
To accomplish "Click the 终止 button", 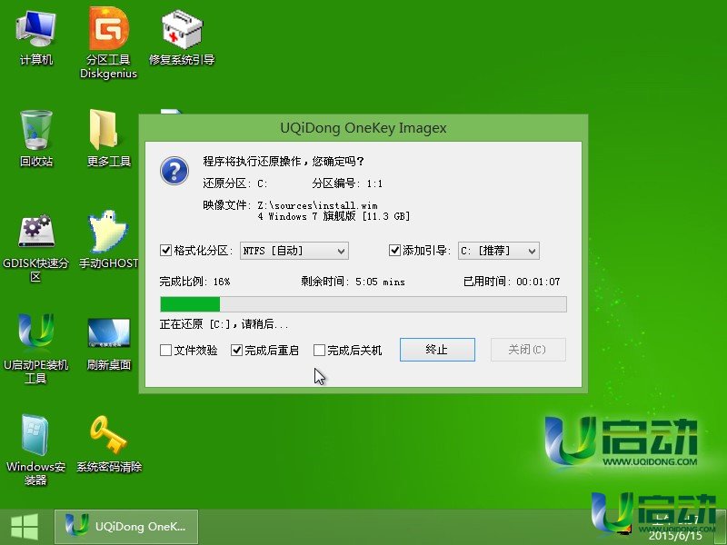I will [x=437, y=350].
